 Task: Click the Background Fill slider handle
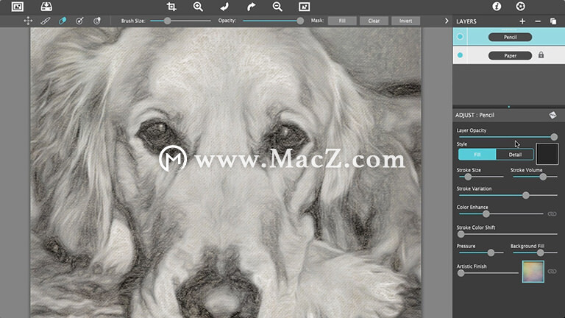click(x=541, y=252)
